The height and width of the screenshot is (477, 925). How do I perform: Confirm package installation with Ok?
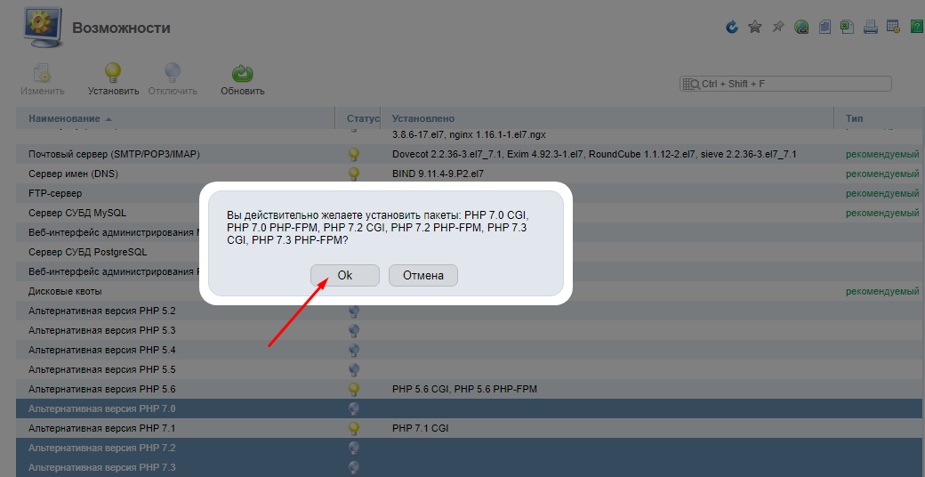[x=345, y=275]
